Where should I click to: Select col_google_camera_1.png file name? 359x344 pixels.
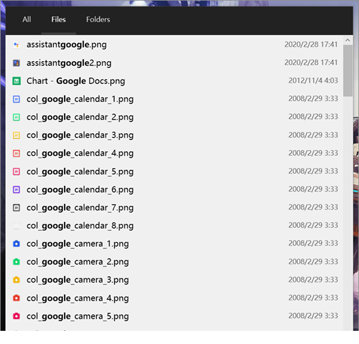78,244
